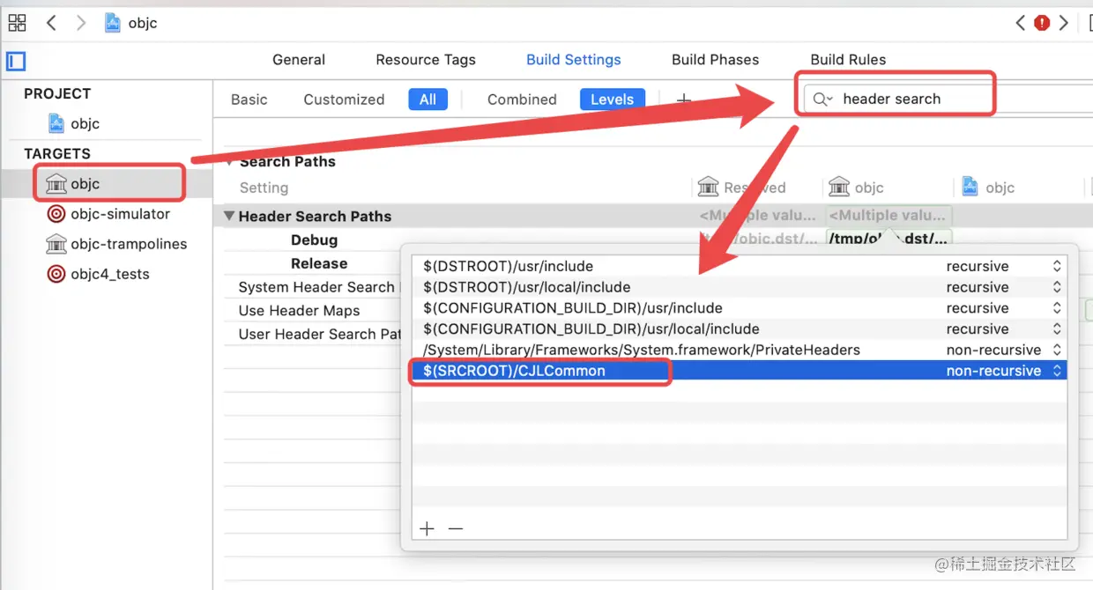
Task: Toggle the targets sidebar panel icon
Action: pyautogui.click(x=16, y=61)
